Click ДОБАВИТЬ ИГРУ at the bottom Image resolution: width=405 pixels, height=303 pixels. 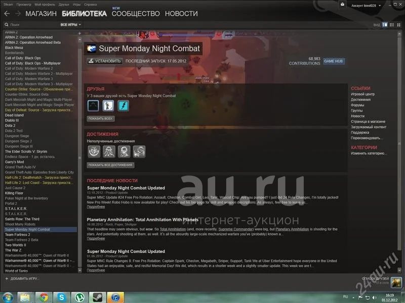click(22, 279)
